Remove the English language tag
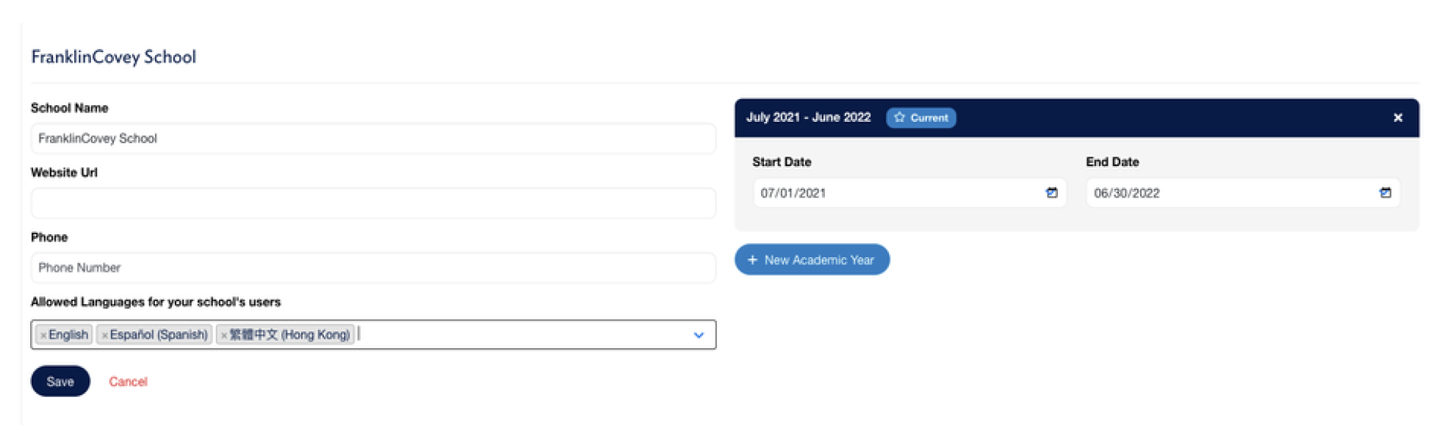Image resolution: width=1434 pixels, height=426 pixels. coord(43,336)
